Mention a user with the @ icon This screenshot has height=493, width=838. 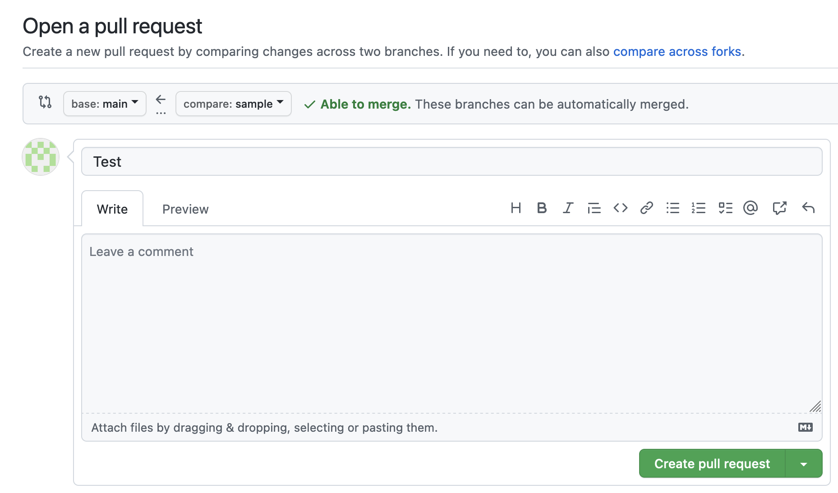[750, 208]
